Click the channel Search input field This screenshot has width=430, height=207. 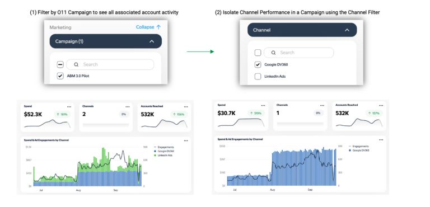[298, 53]
